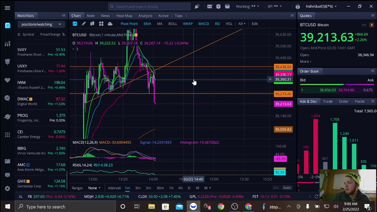
Task: Select the pencil drawing tool
Action: point(84,24)
